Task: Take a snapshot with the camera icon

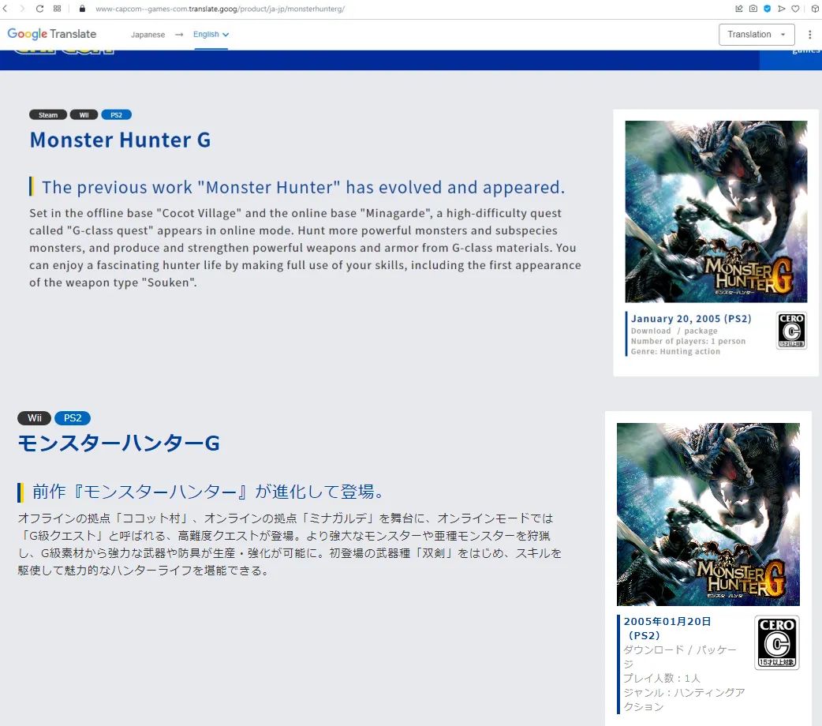Action: coord(753,9)
